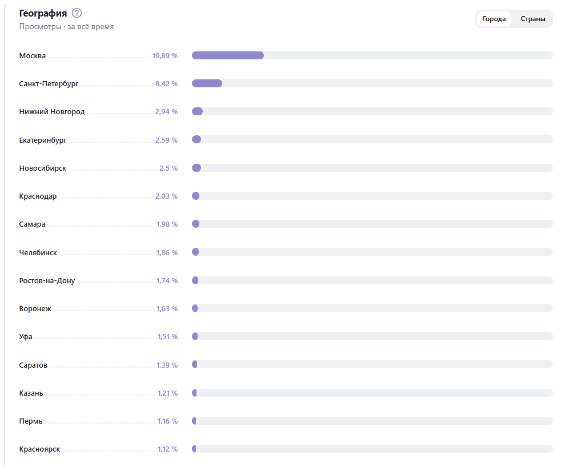
Task: Click the Новосибирск city label
Action: (43, 168)
